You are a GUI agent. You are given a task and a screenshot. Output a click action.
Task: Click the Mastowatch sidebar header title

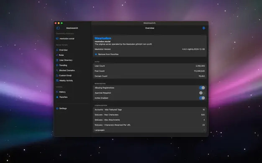pos(72,28)
